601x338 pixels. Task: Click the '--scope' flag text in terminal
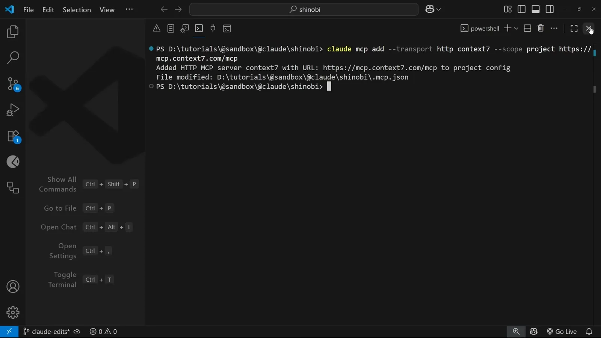(x=508, y=49)
